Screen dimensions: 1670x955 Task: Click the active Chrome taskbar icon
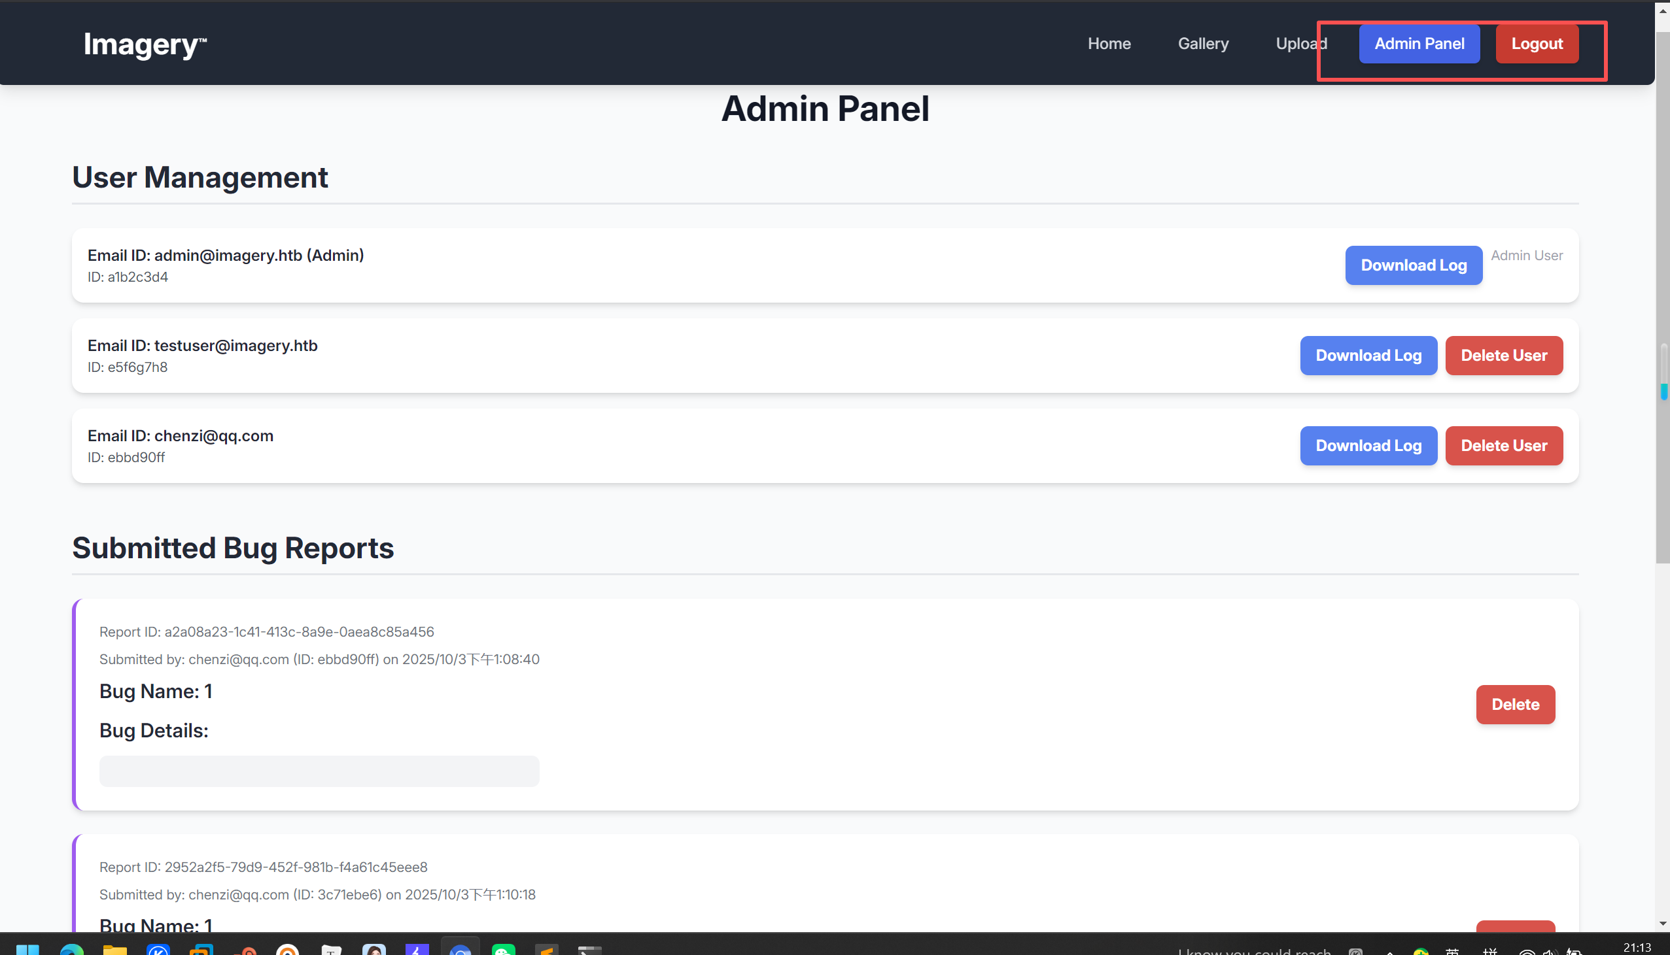point(460,950)
